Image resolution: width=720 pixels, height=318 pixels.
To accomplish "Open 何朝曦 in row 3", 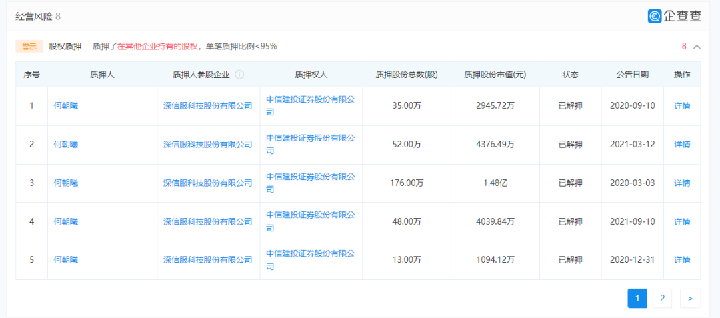I will tap(65, 183).
